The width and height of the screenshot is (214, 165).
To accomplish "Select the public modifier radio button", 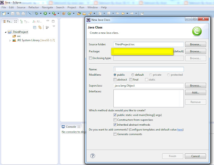I will 115,75.
